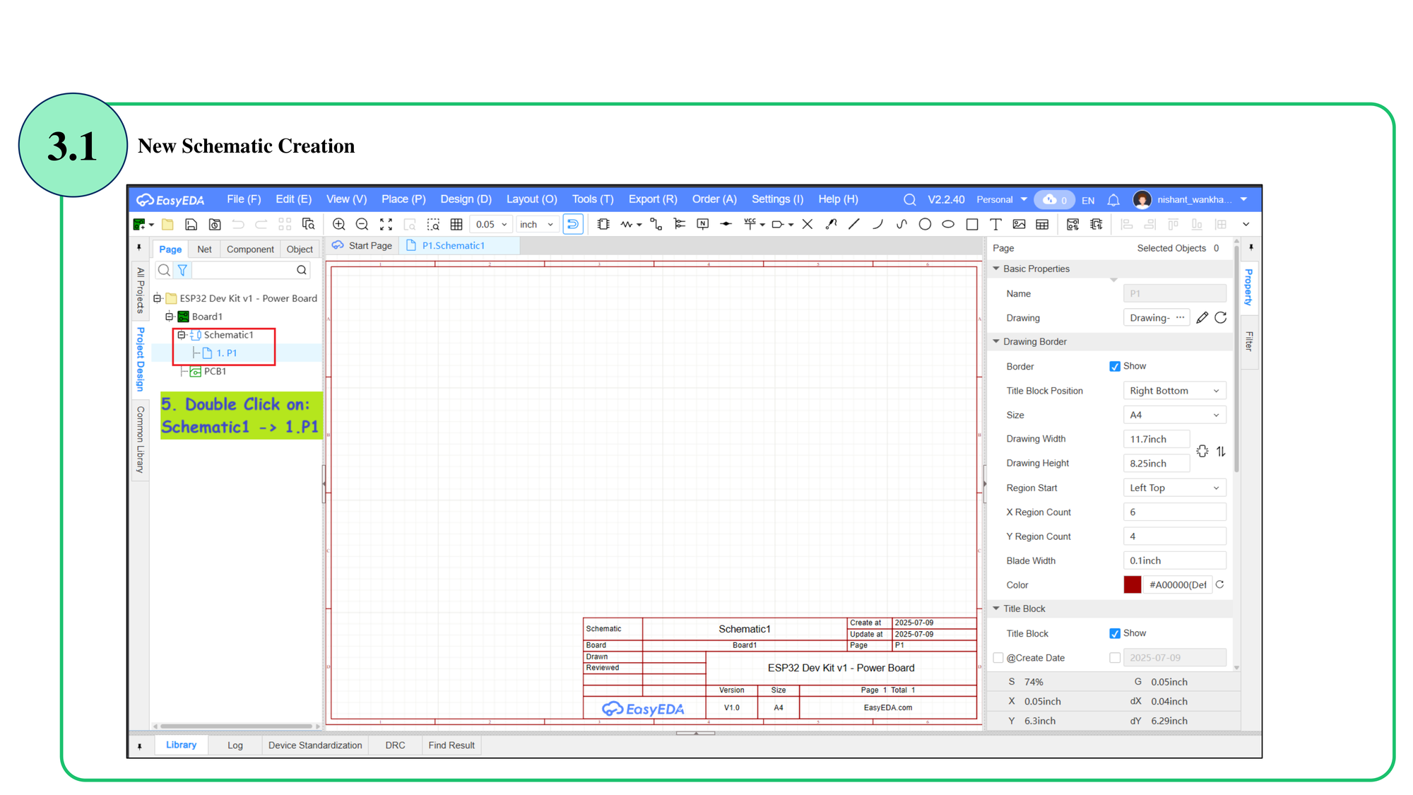Click the dark red border color swatch

pos(1133,585)
